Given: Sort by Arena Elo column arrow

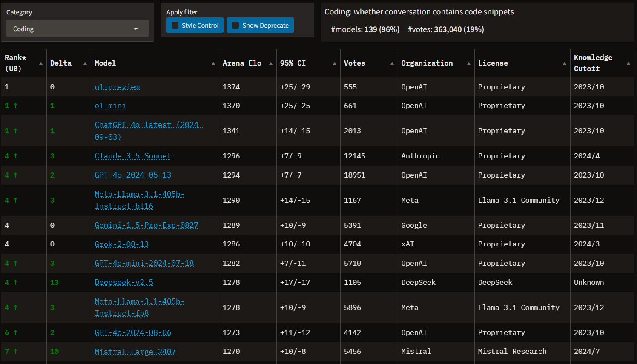Looking at the screenshot, I should (x=271, y=63).
